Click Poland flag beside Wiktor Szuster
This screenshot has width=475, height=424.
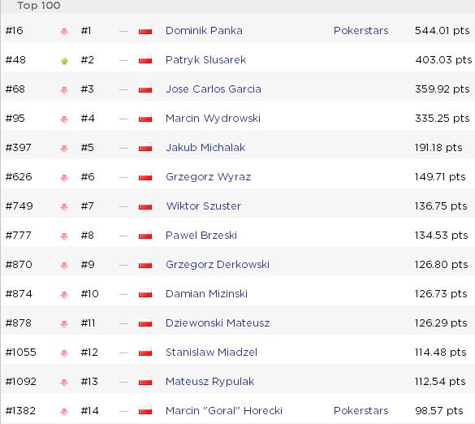pos(145,206)
